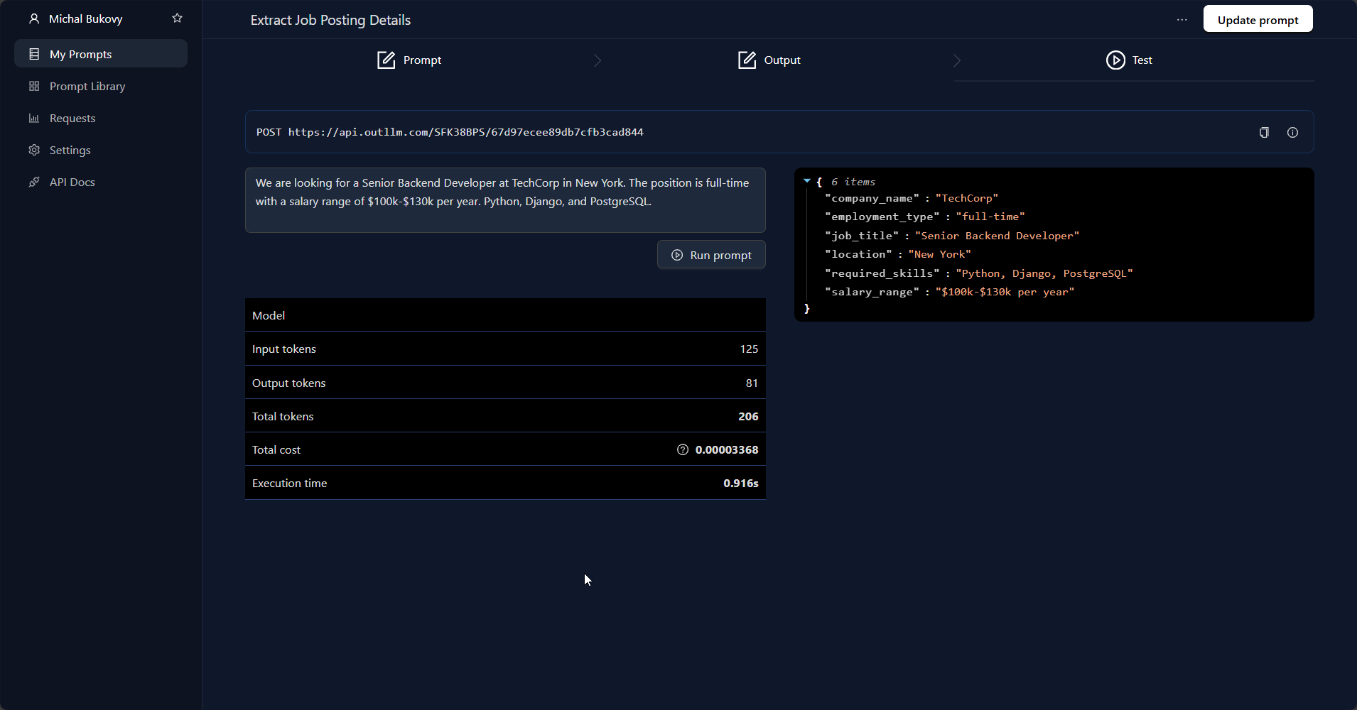Screen dimensions: 1357x710
Task: Collapse the JSON output tree
Action: click(807, 181)
